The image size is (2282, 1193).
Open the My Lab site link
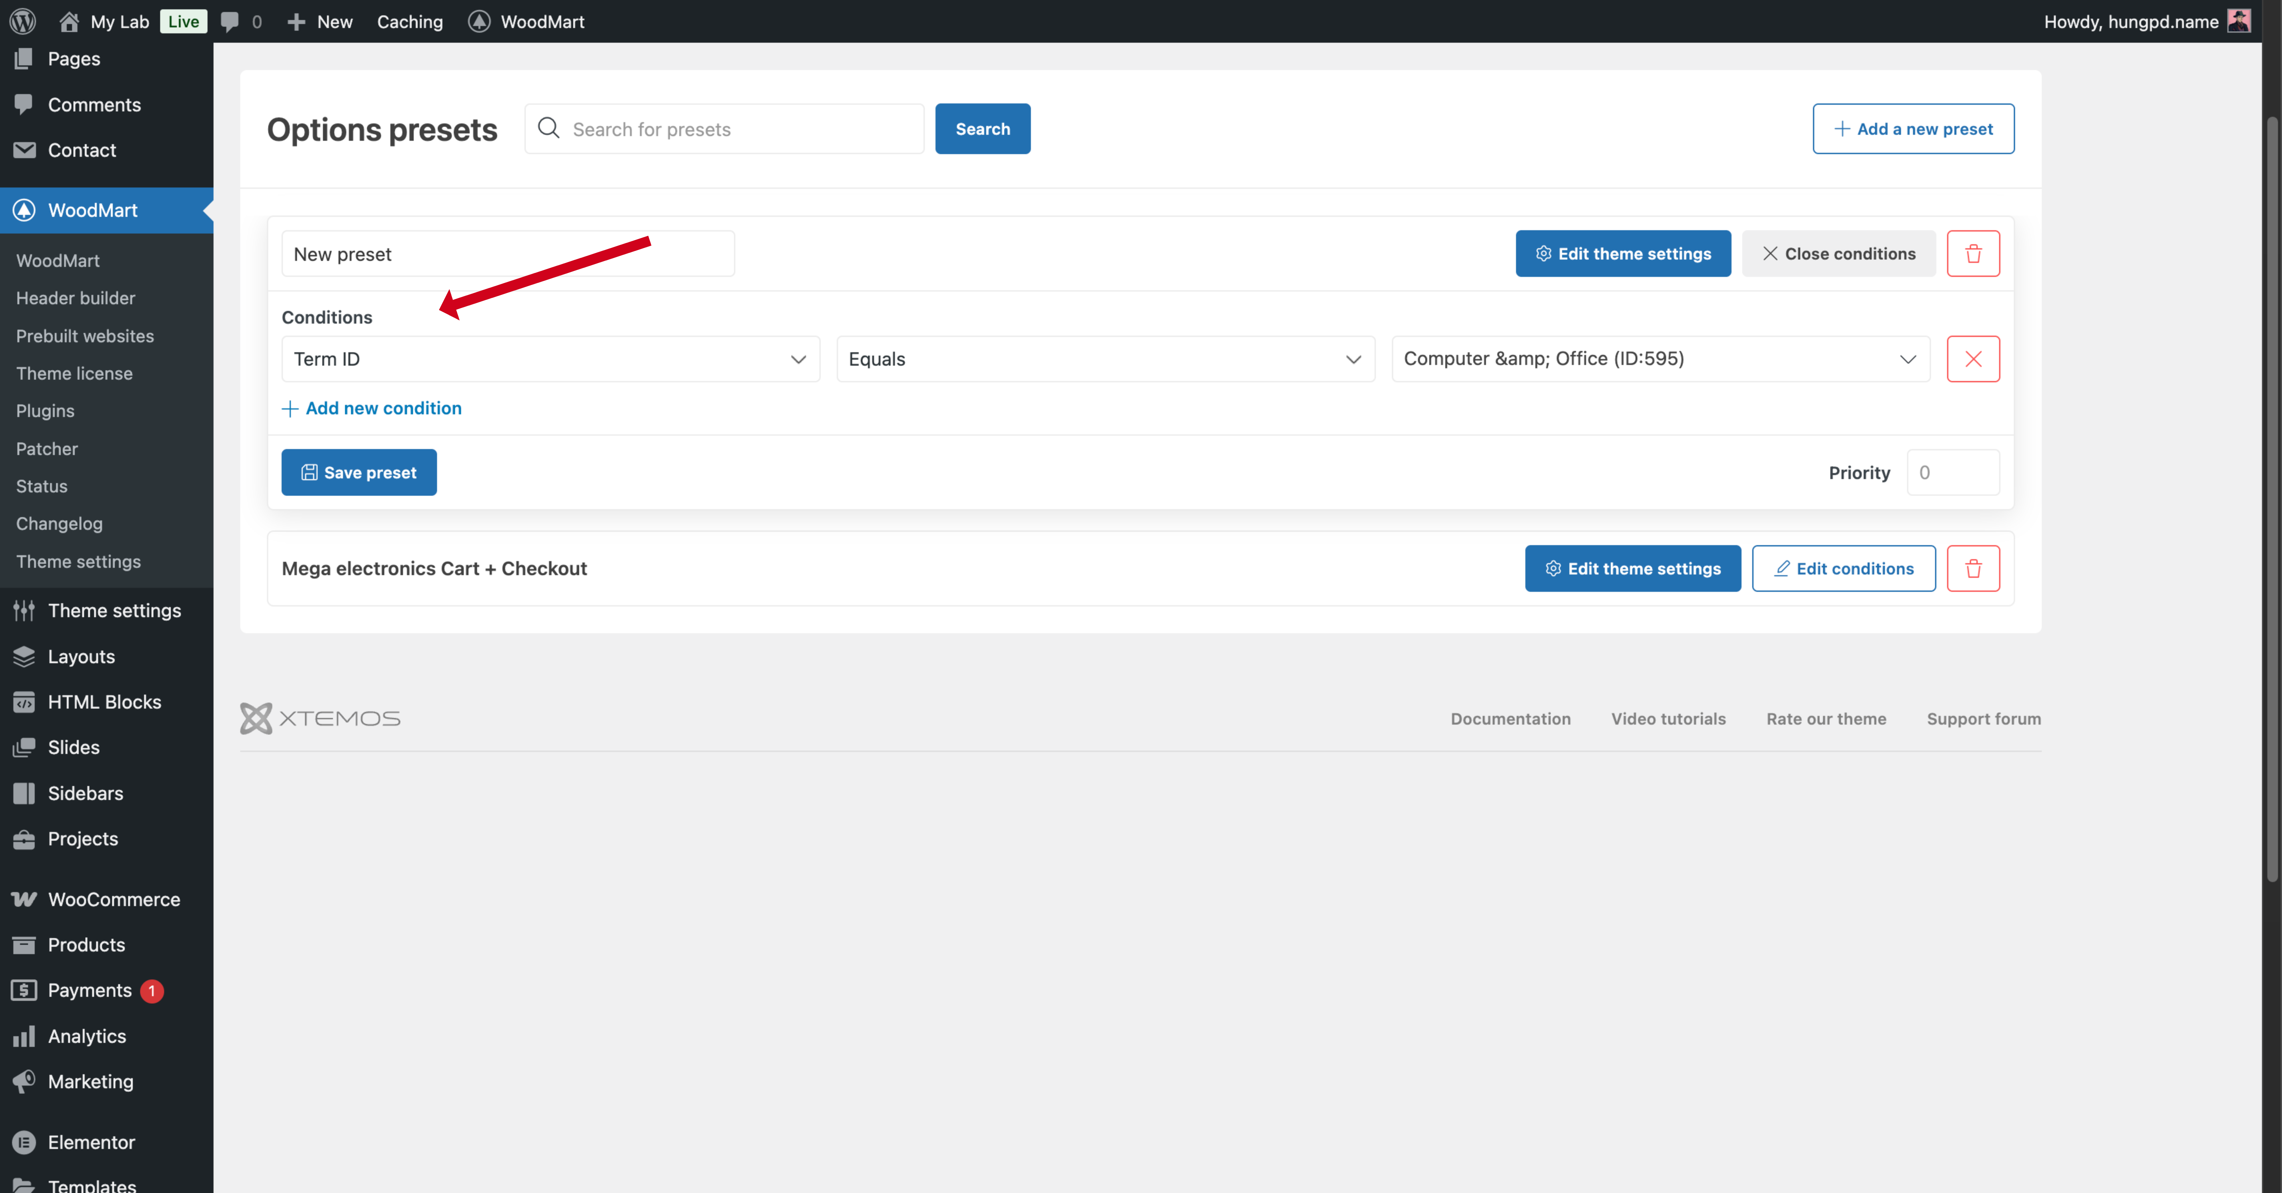click(x=104, y=21)
